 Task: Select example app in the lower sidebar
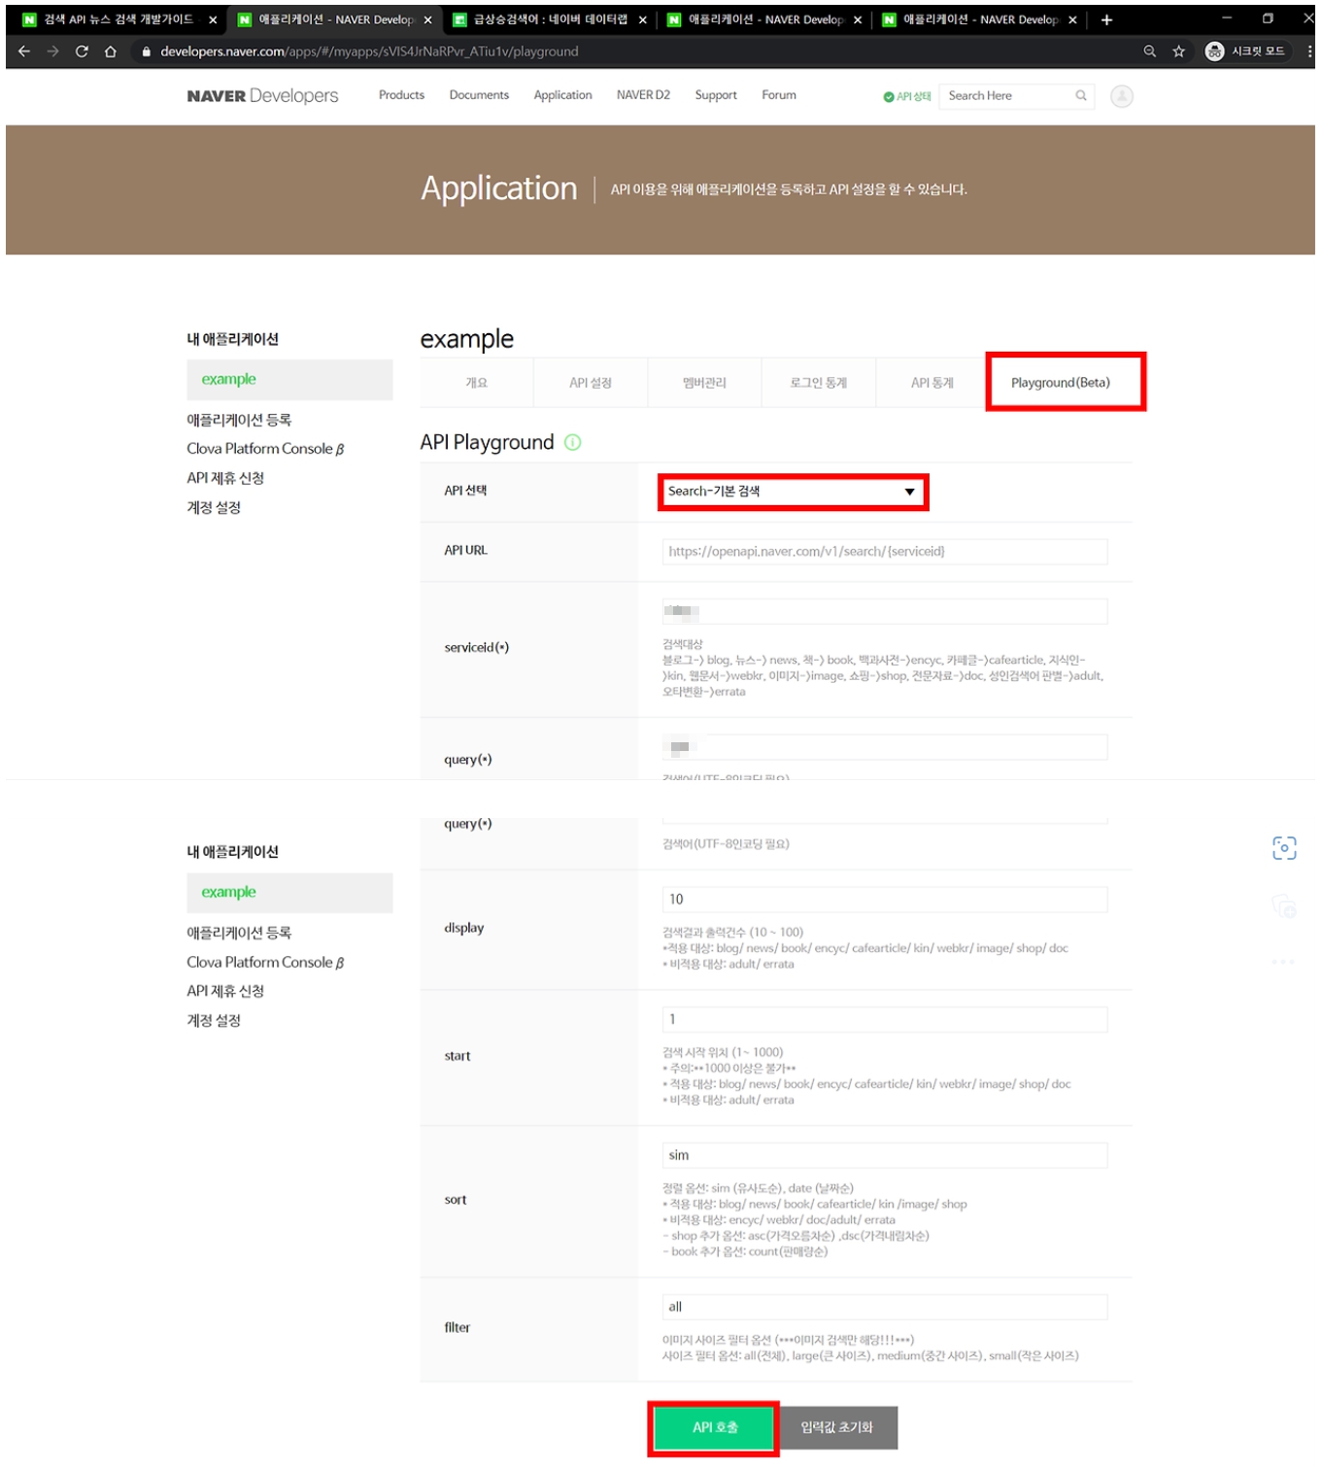(x=289, y=893)
